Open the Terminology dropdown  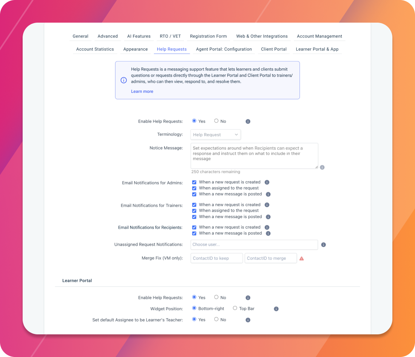215,135
